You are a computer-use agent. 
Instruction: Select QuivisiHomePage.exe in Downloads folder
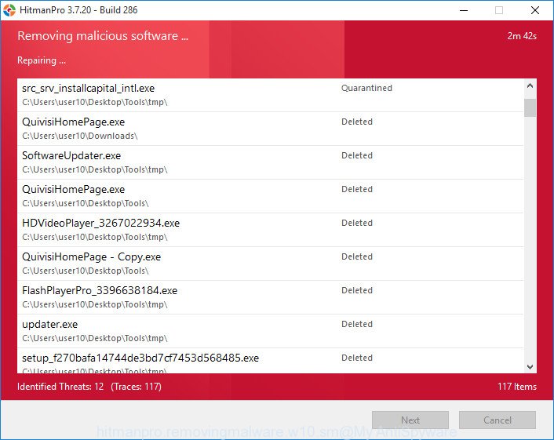click(x=270, y=129)
